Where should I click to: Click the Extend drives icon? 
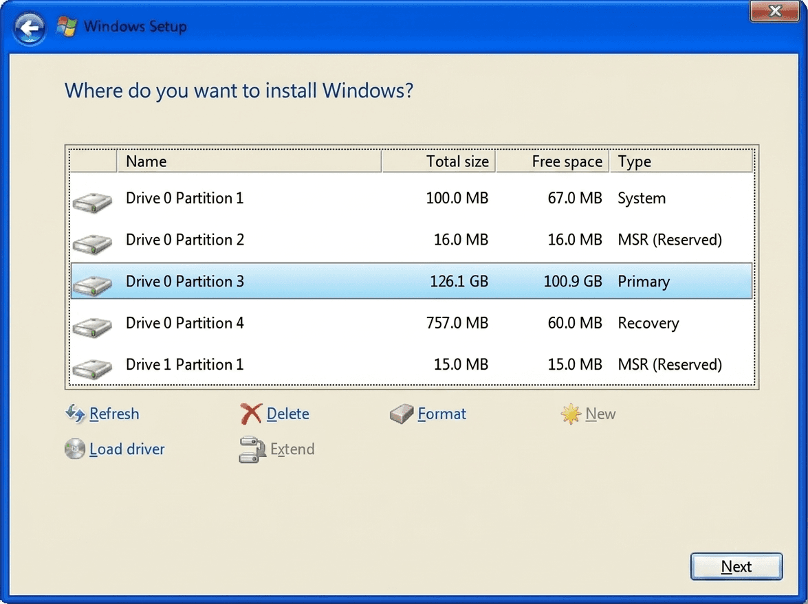(252, 449)
